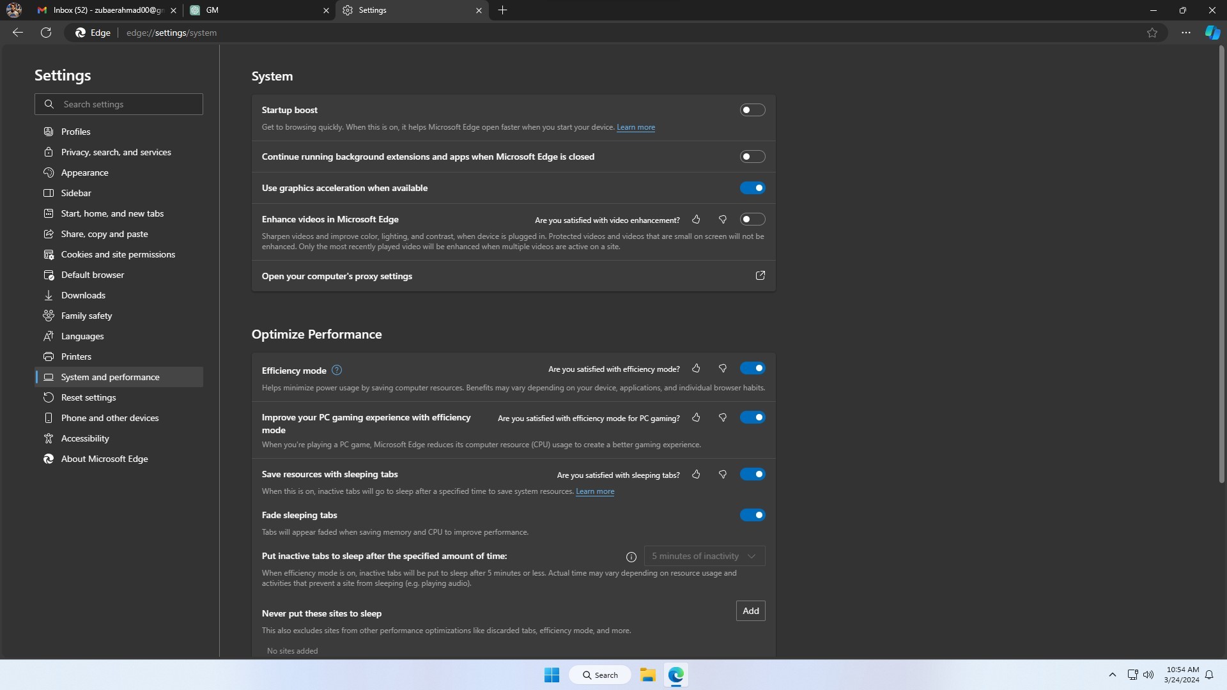Click Learn more under Startup boost
The image size is (1227, 690).
[635, 127]
